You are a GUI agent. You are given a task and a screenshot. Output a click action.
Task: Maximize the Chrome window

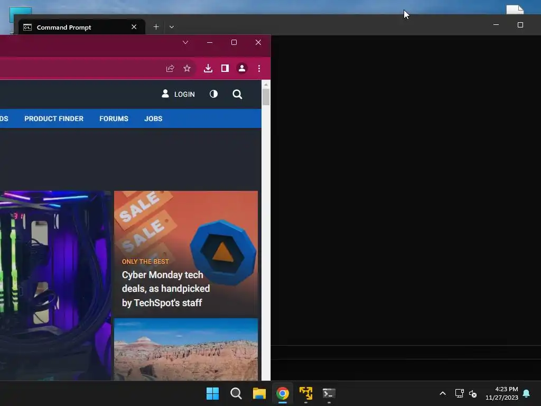coord(234,42)
